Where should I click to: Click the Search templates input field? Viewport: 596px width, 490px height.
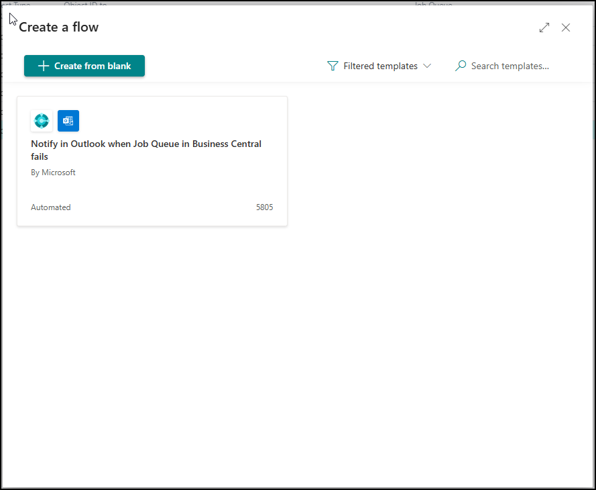[510, 66]
